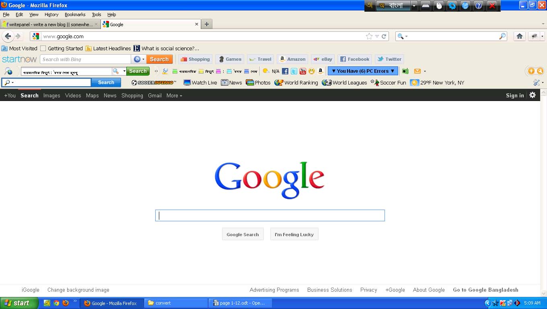Click Watch Live on Soccer Inferno toolbar
Screen dimensions: 547x309
coord(200,82)
